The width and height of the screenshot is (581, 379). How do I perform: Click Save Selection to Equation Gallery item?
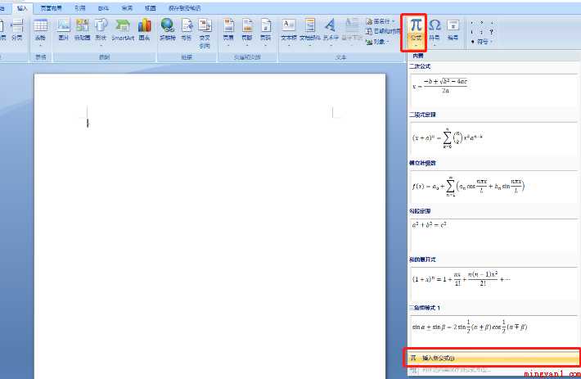pos(493,370)
